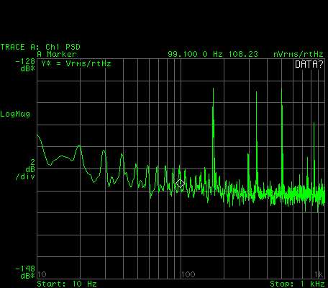Click the '-148 dB*' bottom reference label
The height and width of the screenshot is (288, 328).
tap(25, 272)
